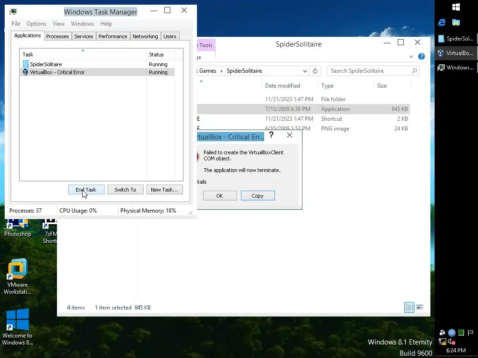The width and height of the screenshot is (478, 358).
Task: Launch Internet Explorer from the taskbar
Action: click(x=442, y=22)
